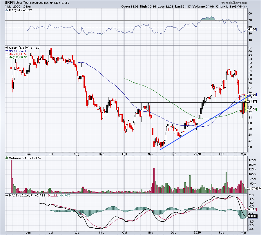Image resolution: width=261 pixels, height=235 pixels.
Task: Click the bold UBER ticker title
Action: click(10, 3)
